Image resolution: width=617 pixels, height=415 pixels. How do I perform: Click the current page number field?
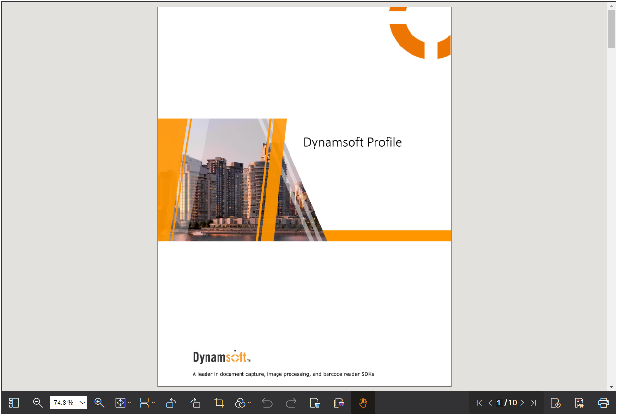(x=499, y=403)
